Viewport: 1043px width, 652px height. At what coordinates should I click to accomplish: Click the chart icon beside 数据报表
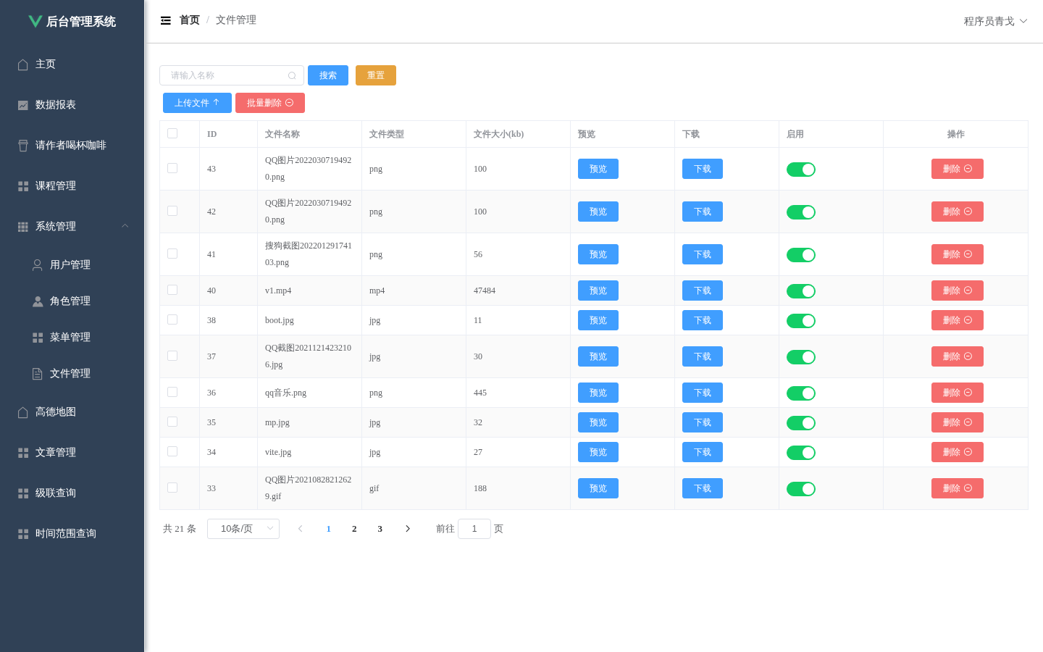point(23,105)
